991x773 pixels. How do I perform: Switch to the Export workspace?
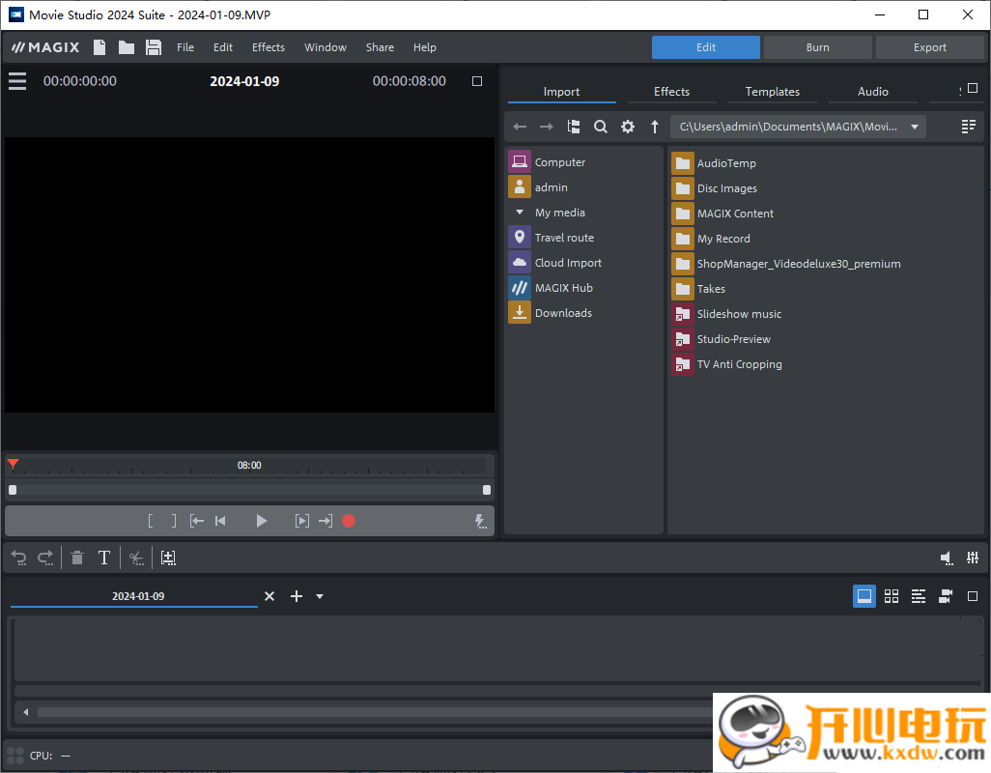click(x=930, y=47)
